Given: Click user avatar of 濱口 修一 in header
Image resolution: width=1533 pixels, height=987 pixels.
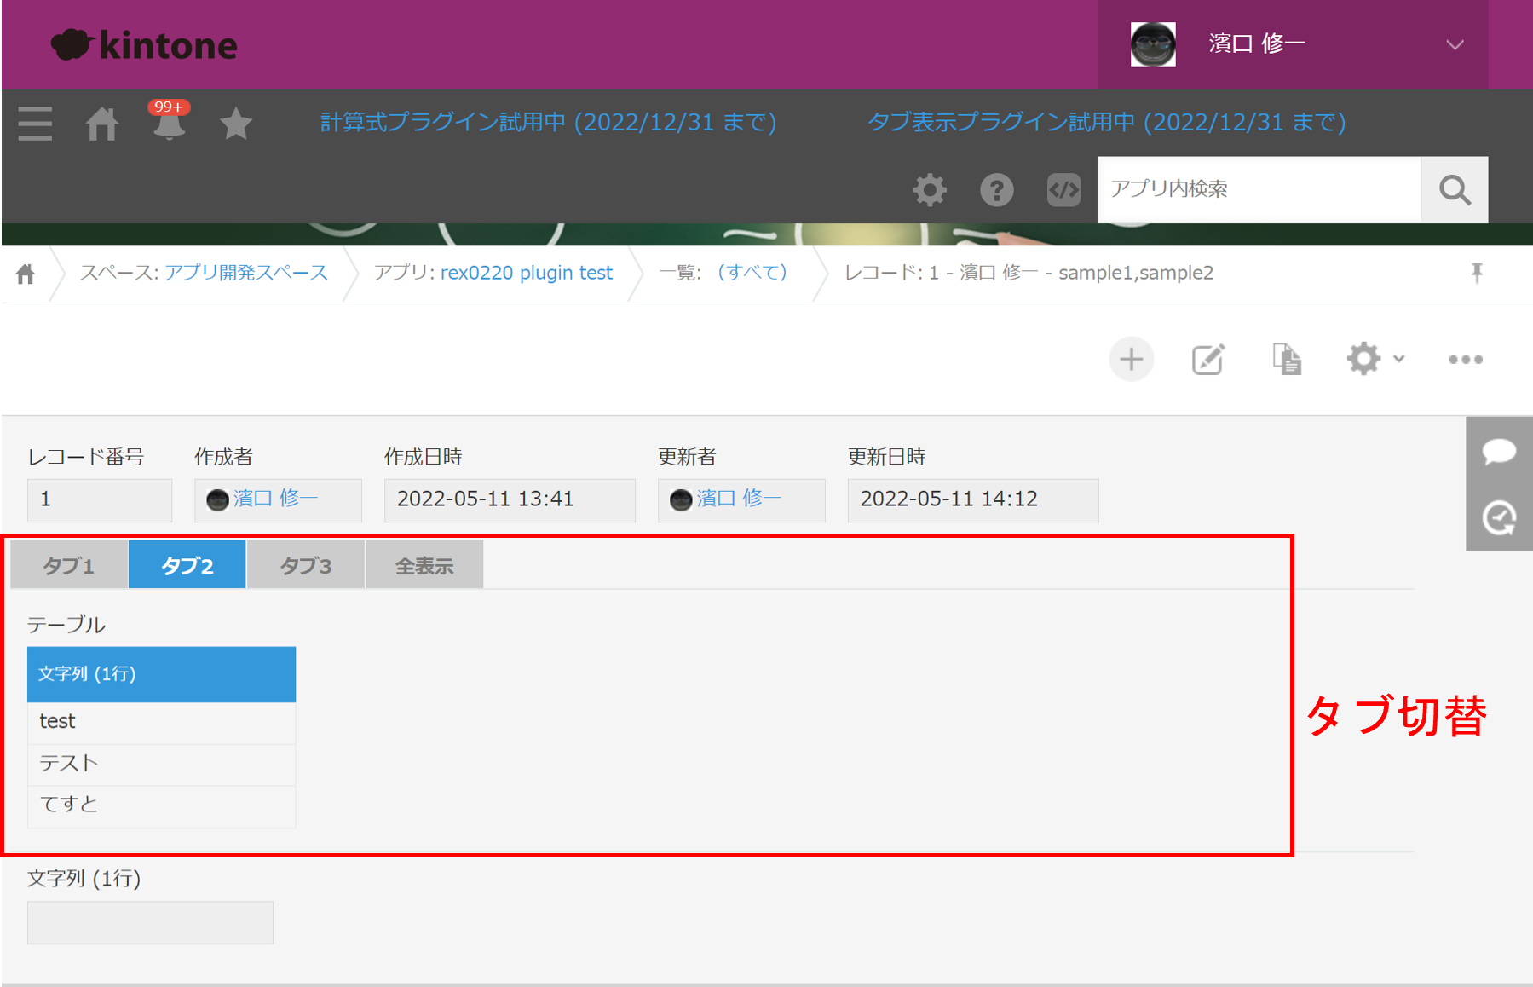Looking at the screenshot, I should coord(1153,44).
